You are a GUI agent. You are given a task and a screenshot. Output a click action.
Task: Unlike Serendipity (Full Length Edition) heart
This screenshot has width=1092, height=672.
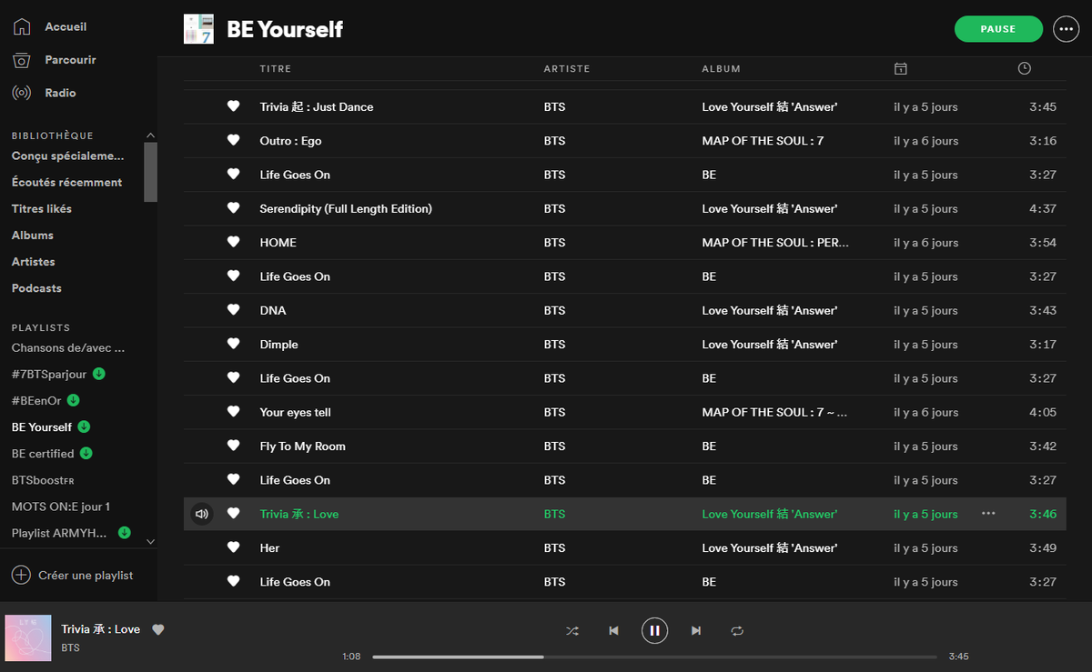pyautogui.click(x=233, y=208)
